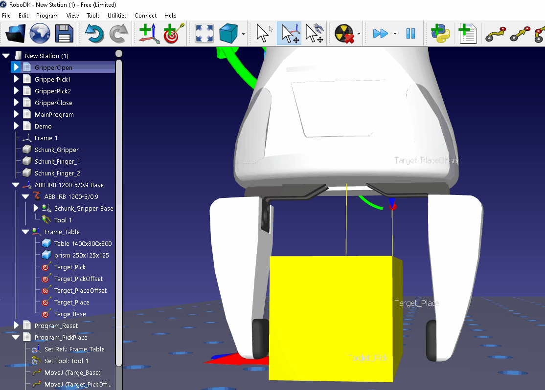545x390 pixels.
Task: Select Table 1400x800x800 object
Action: tap(83, 243)
